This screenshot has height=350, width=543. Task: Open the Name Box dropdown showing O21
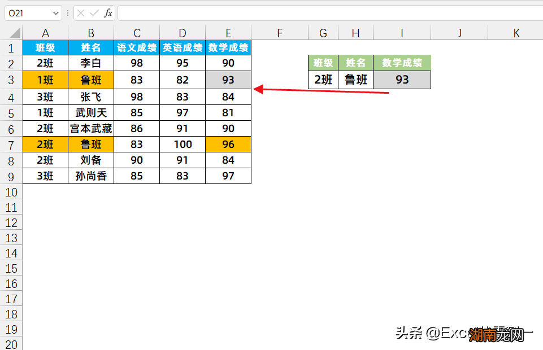tap(55, 12)
